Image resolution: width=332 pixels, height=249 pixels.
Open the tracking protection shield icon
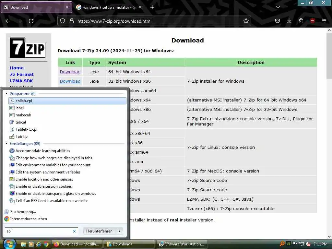click(x=63, y=21)
